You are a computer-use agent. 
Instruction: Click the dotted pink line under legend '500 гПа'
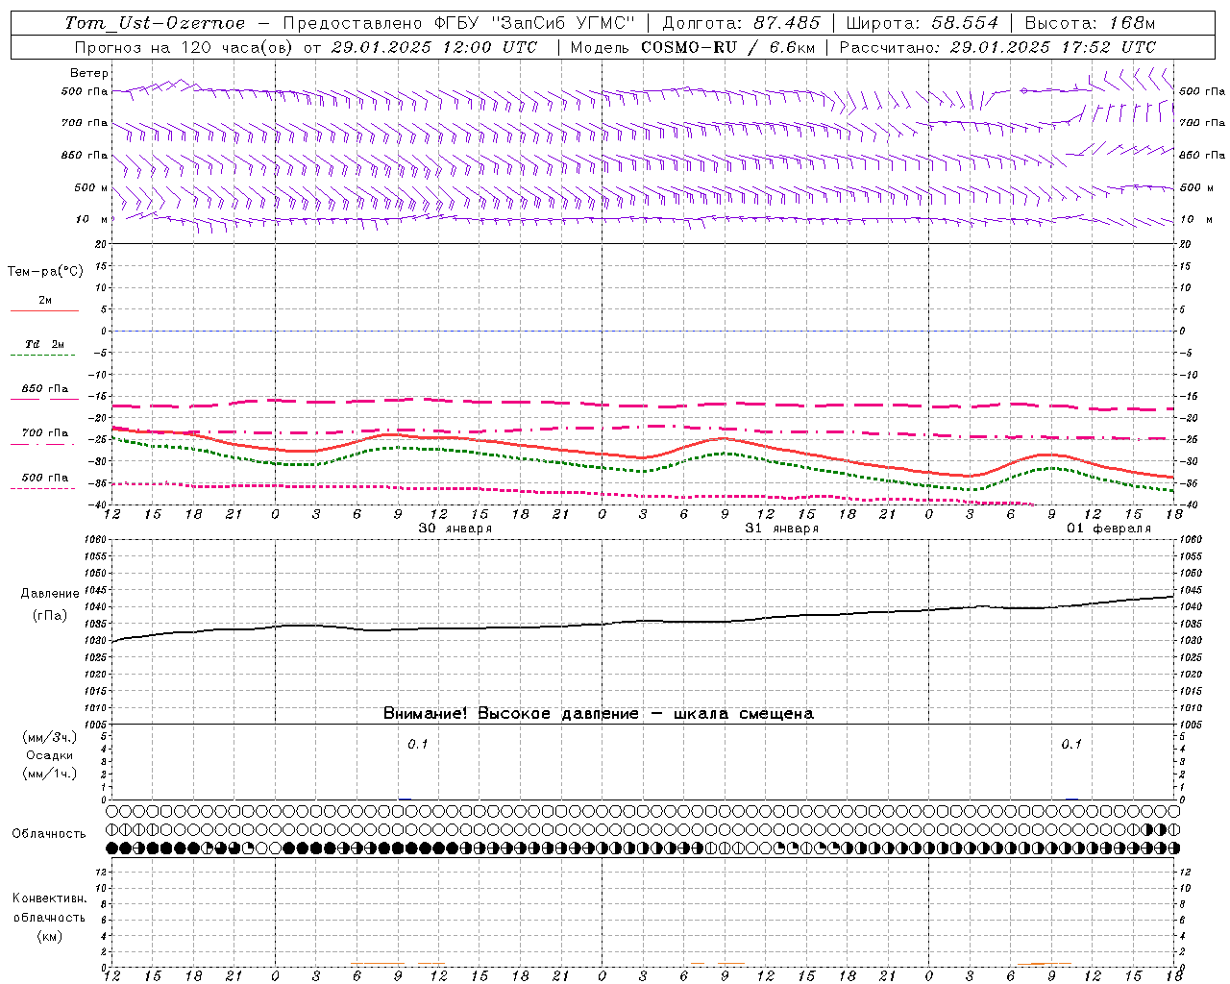(x=42, y=488)
